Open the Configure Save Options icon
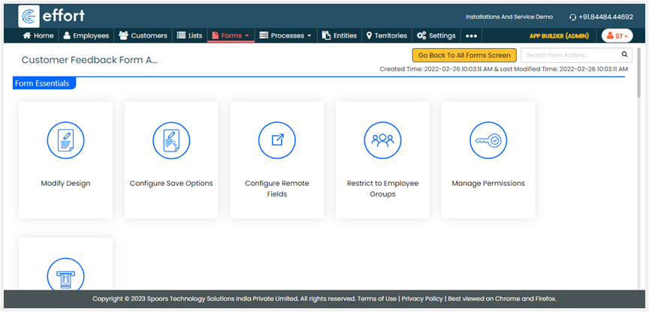 coord(171,140)
